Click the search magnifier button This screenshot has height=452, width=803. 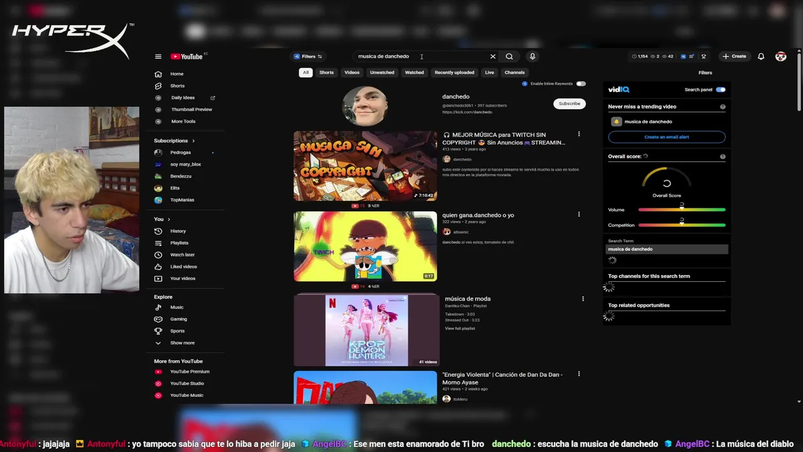pyautogui.click(x=509, y=56)
